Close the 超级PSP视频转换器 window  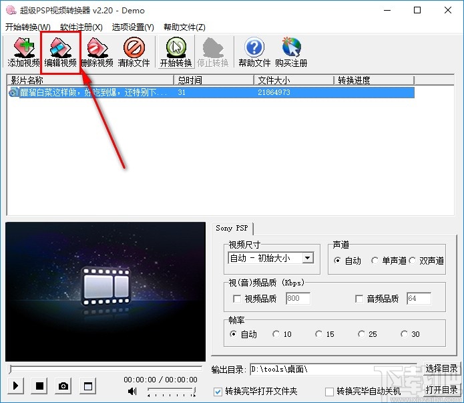pos(448,11)
